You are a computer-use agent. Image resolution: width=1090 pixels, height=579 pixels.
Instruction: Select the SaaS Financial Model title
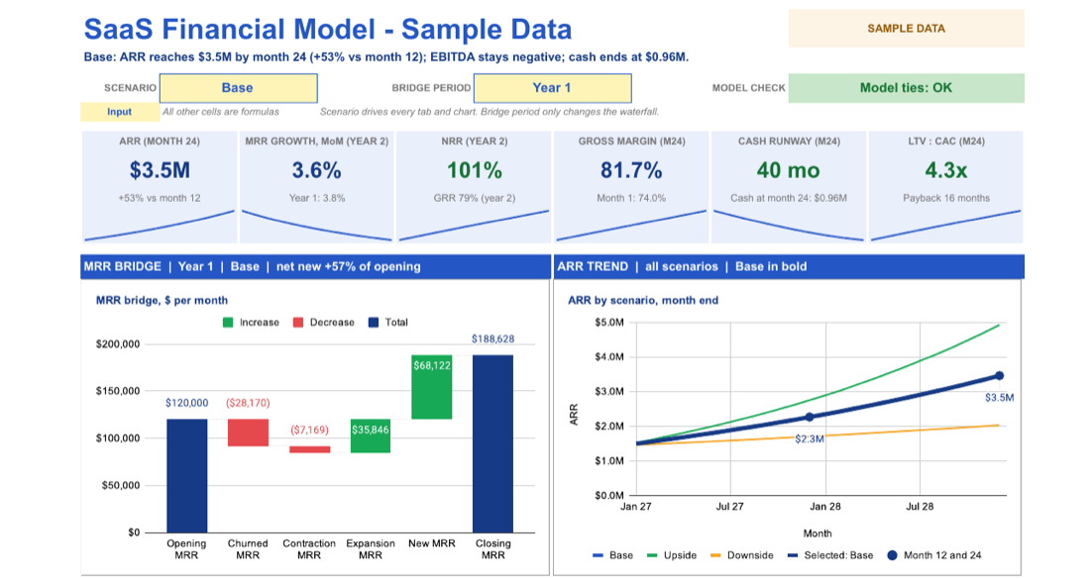(328, 29)
